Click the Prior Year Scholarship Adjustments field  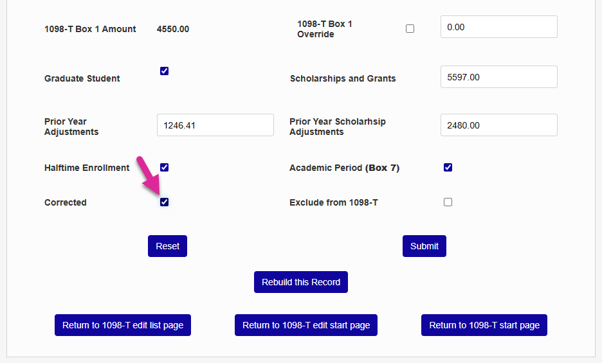tap(498, 125)
